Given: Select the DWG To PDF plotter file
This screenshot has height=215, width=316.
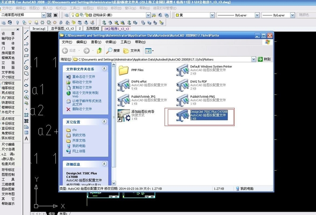Looking at the screenshot, I should (x=183, y=85).
